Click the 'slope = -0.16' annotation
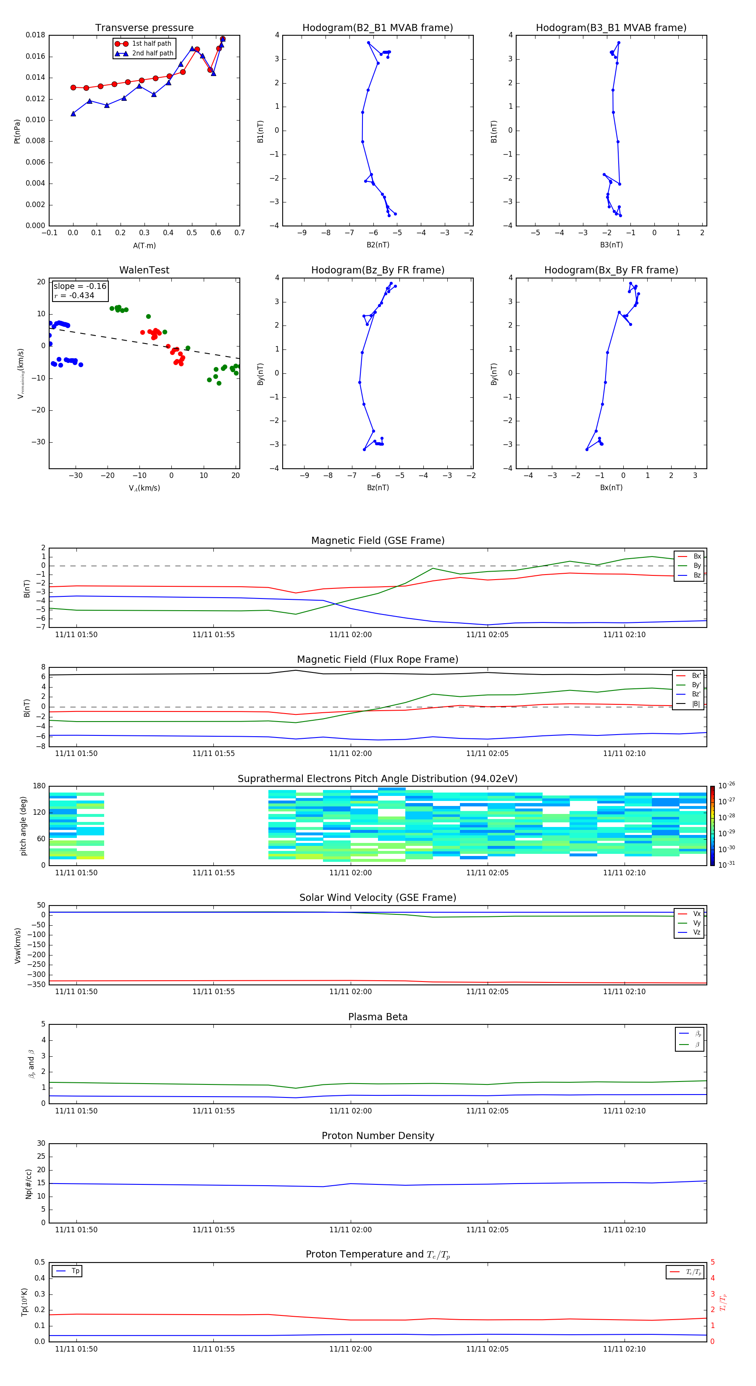 80,286
